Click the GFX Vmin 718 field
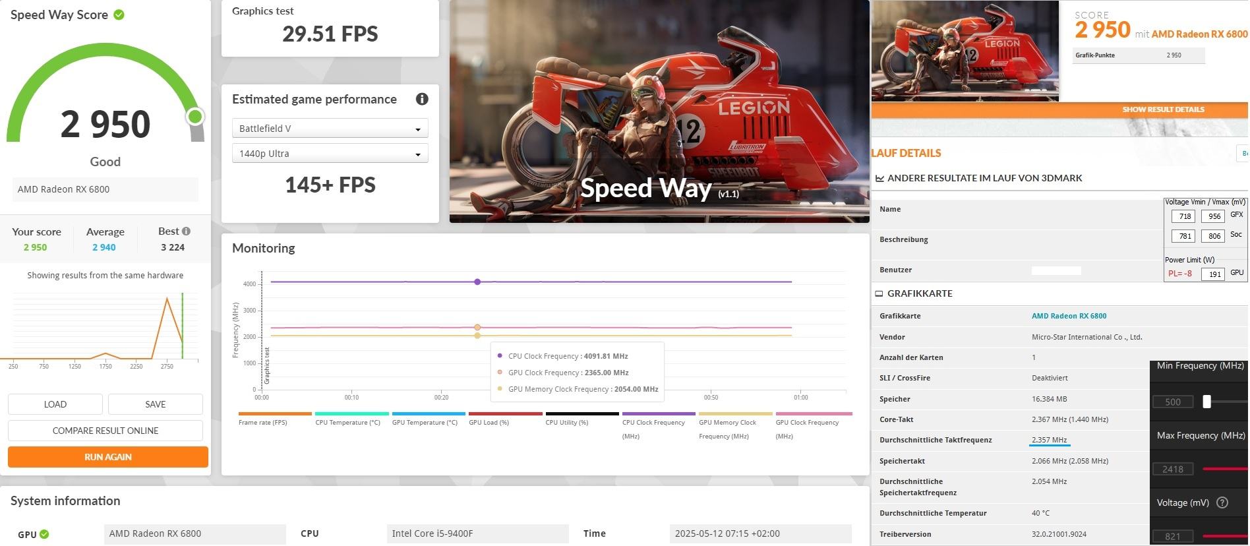This screenshot has width=1250, height=546. click(x=1185, y=216)
